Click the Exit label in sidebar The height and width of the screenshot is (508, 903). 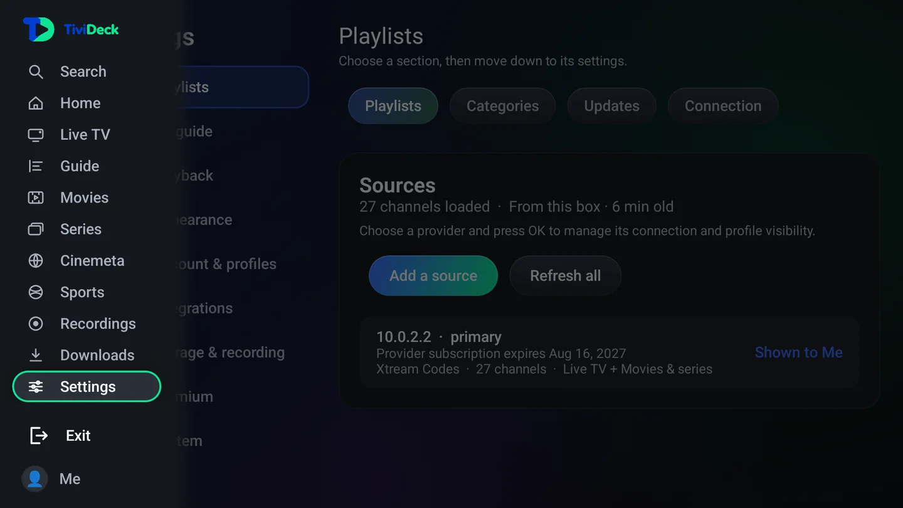78,436
